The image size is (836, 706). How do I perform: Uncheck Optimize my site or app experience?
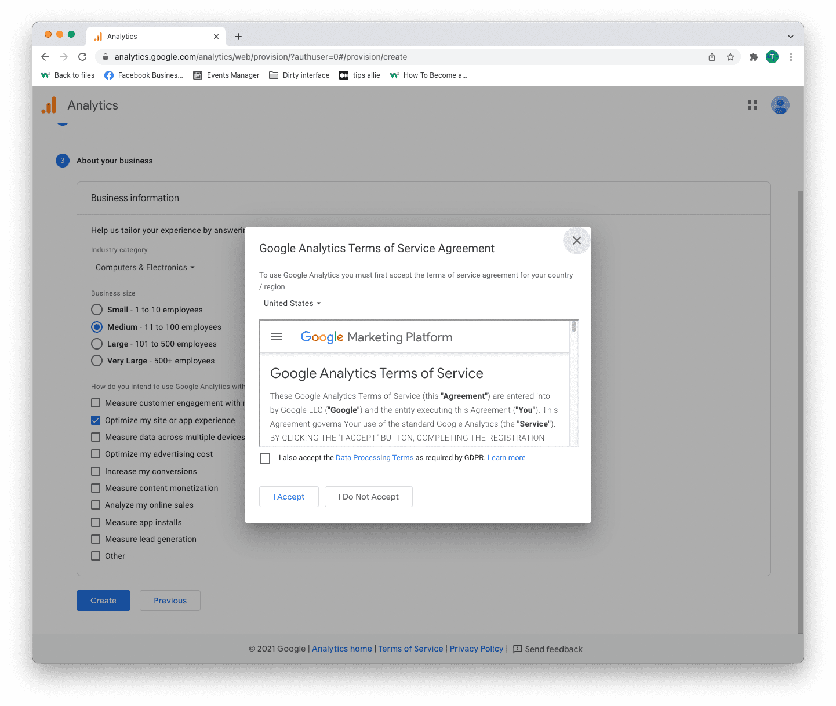coord(96,420)
